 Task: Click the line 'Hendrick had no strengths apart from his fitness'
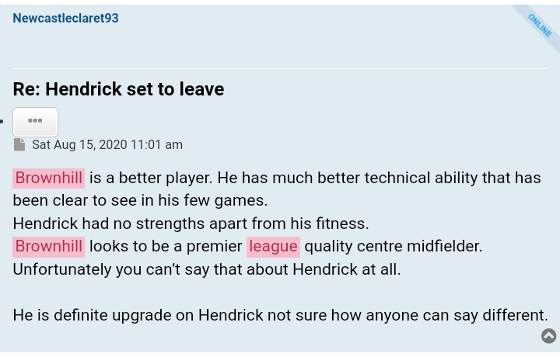click(191, 224)
